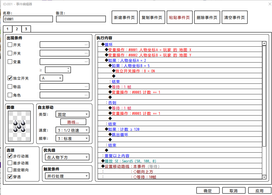Toggle the 步行动画 option
The image size is (272, 195).
(x=10, y=156)
